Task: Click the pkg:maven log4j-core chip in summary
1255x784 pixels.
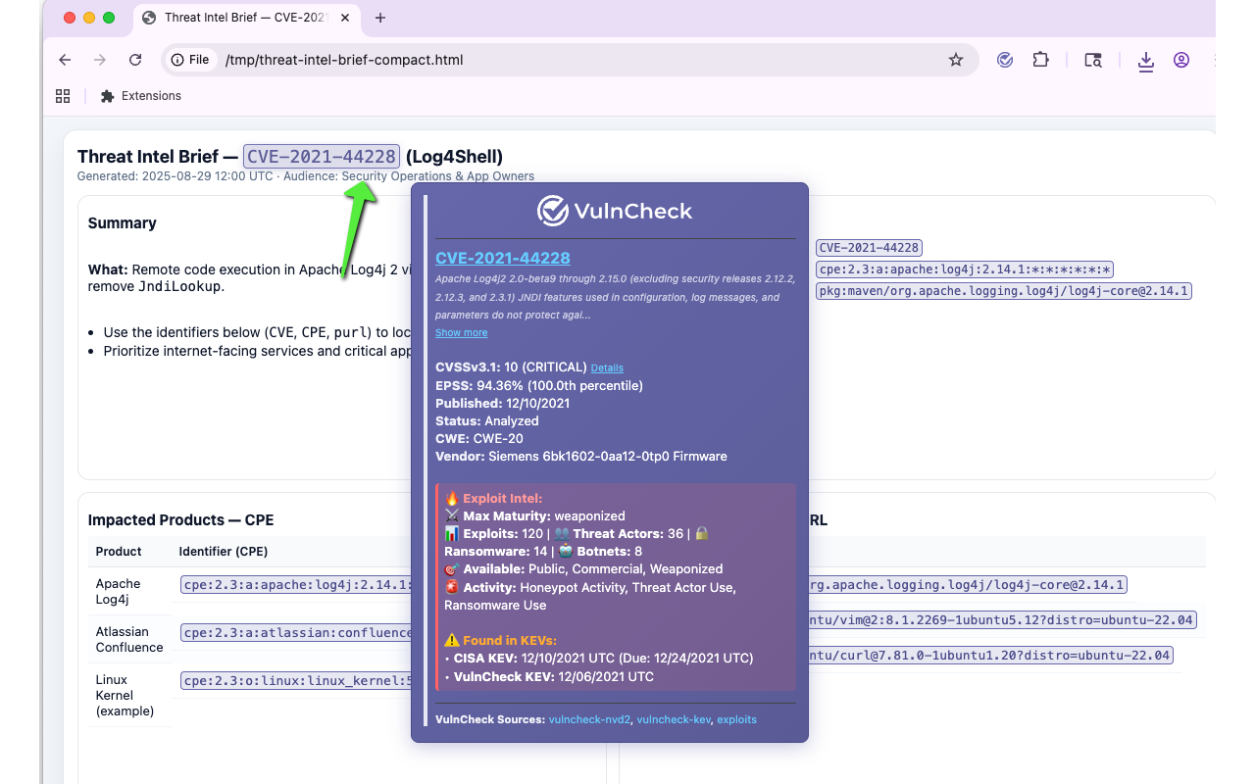Action: [1004, 291]
